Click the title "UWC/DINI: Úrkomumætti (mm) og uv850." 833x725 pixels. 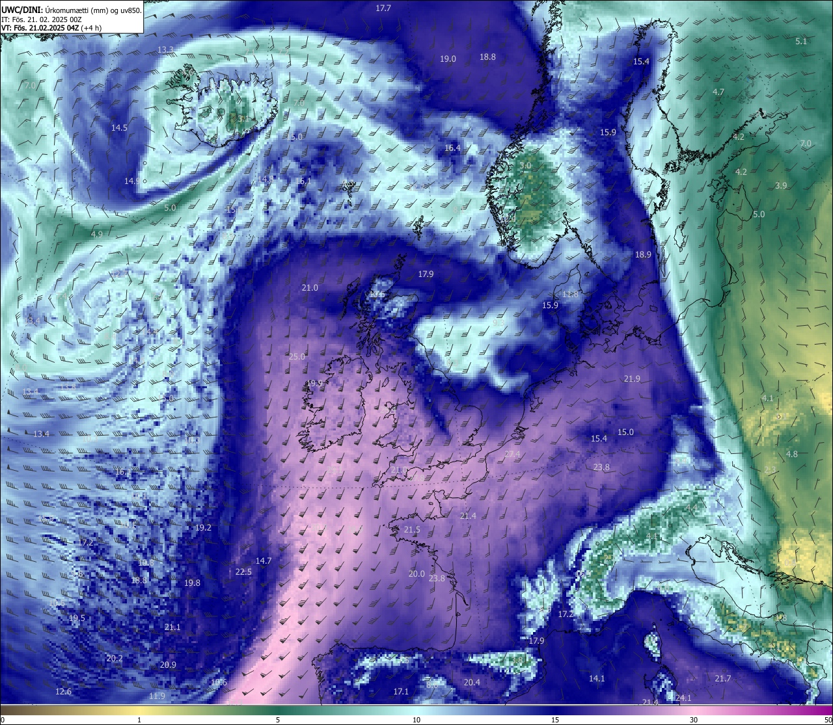pos(71,10)
